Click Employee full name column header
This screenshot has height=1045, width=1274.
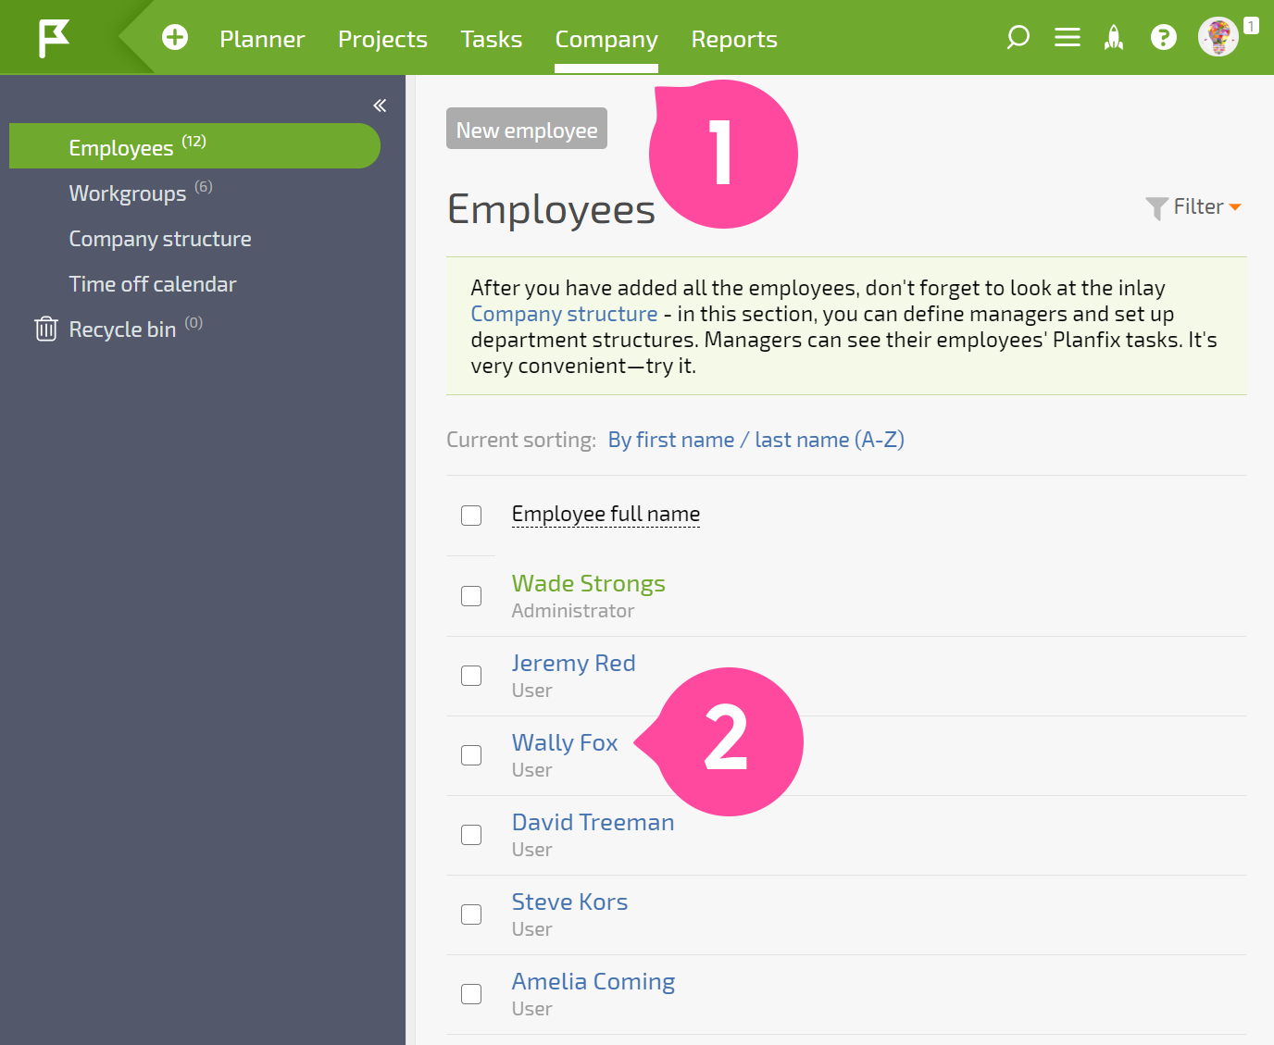606,514
